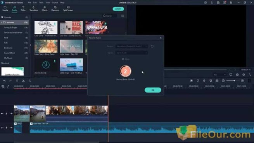
Task: Open the Help menu
Action: coord(62,3)
